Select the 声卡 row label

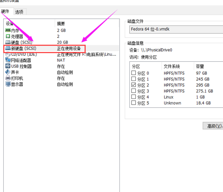(15, 72)
